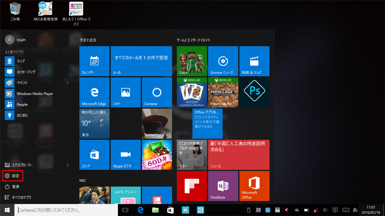Image resolution: width=385 pixels, height=216 pixels.
Task: Open the Action Center notification icon
Action: click(335, 210)
